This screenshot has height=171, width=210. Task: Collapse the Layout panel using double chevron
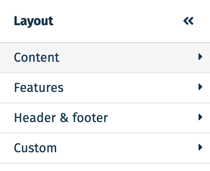188,21
